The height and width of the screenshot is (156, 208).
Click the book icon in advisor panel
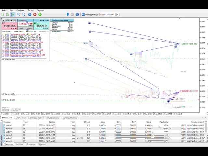pyautogui.click(x=7, y=20)
